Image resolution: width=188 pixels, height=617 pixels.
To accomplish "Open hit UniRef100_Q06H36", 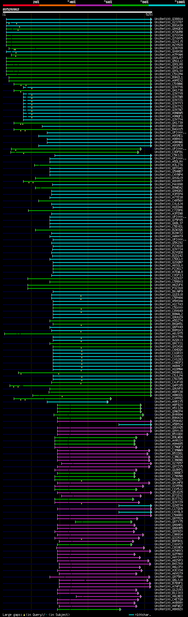I will tap(169, 52).
